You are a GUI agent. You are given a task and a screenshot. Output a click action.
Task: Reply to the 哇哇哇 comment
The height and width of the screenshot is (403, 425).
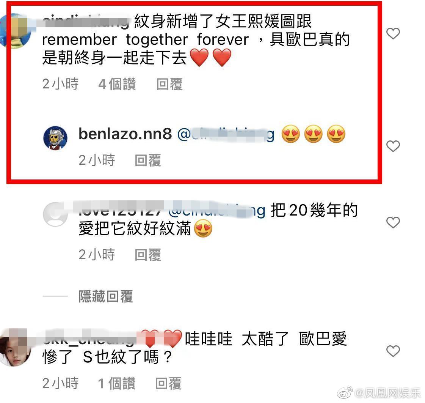[x=168, y=384]
